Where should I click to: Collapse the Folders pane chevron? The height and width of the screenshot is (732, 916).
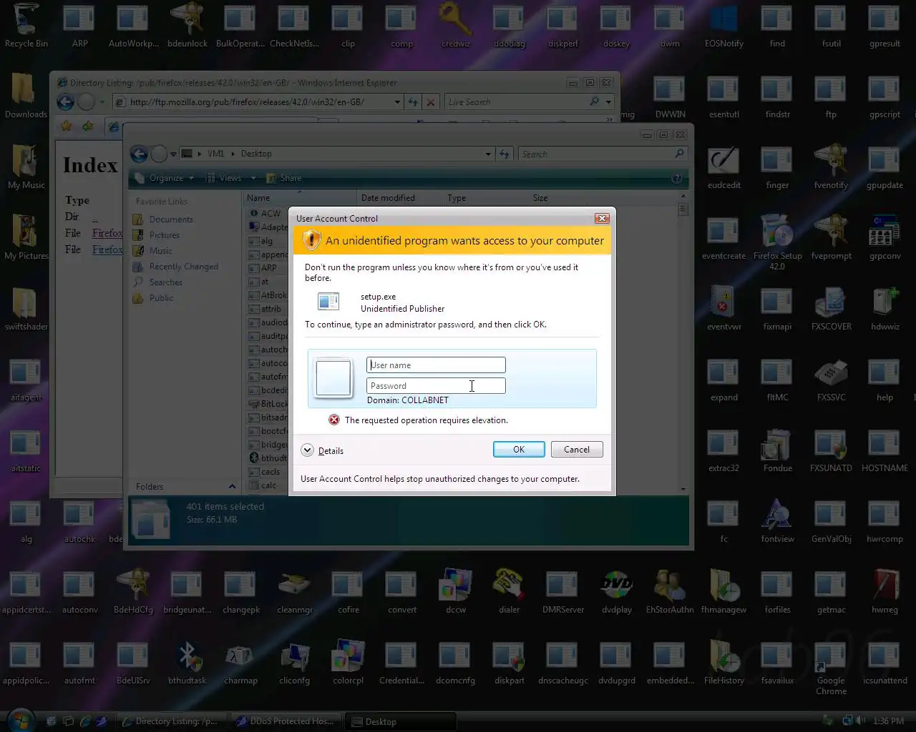click(x=232, y=487)
